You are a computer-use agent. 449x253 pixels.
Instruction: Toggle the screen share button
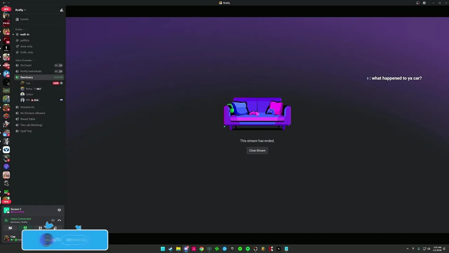pyautogui.click(x=25, y=228)
